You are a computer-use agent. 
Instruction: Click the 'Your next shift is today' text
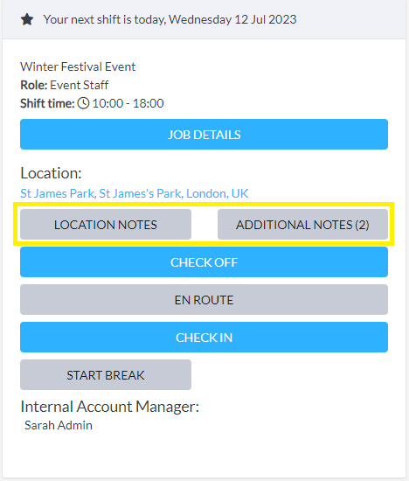tap(105, 19)
